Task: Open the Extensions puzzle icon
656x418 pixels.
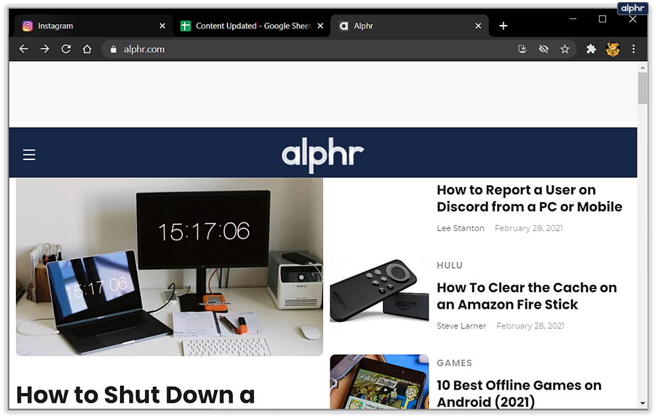Action: [x=591, y=49]
